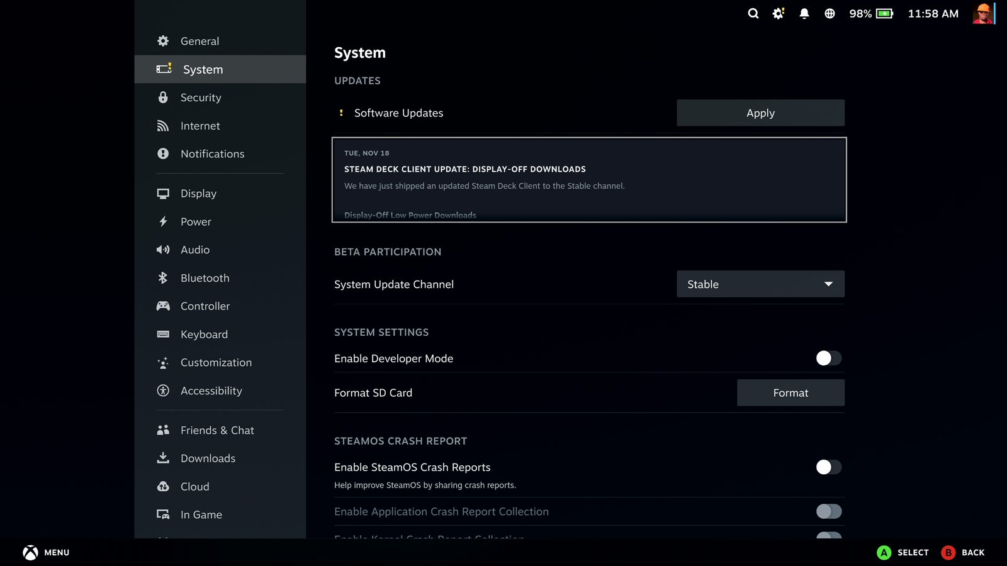
Task: Open Accessibility settings via the person icon
Action: [162, 391]
